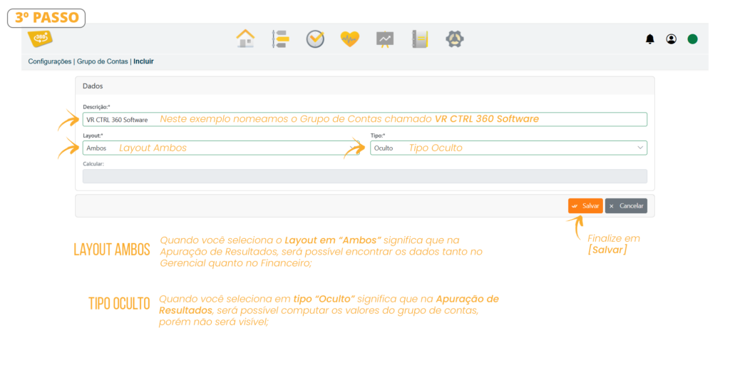Click the Cancelar button
The width and height of the screenshot is (730, 373).
(626, 206)
